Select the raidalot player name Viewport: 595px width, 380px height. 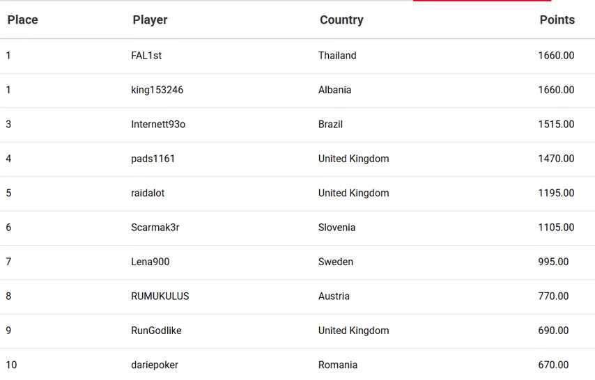point(148,193)
